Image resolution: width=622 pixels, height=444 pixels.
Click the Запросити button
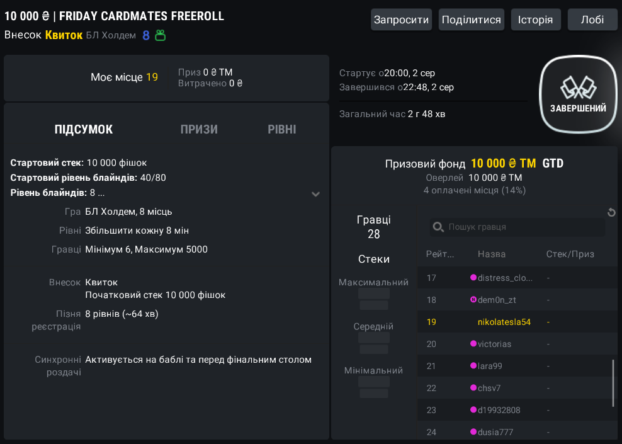[x=401, y=20]
